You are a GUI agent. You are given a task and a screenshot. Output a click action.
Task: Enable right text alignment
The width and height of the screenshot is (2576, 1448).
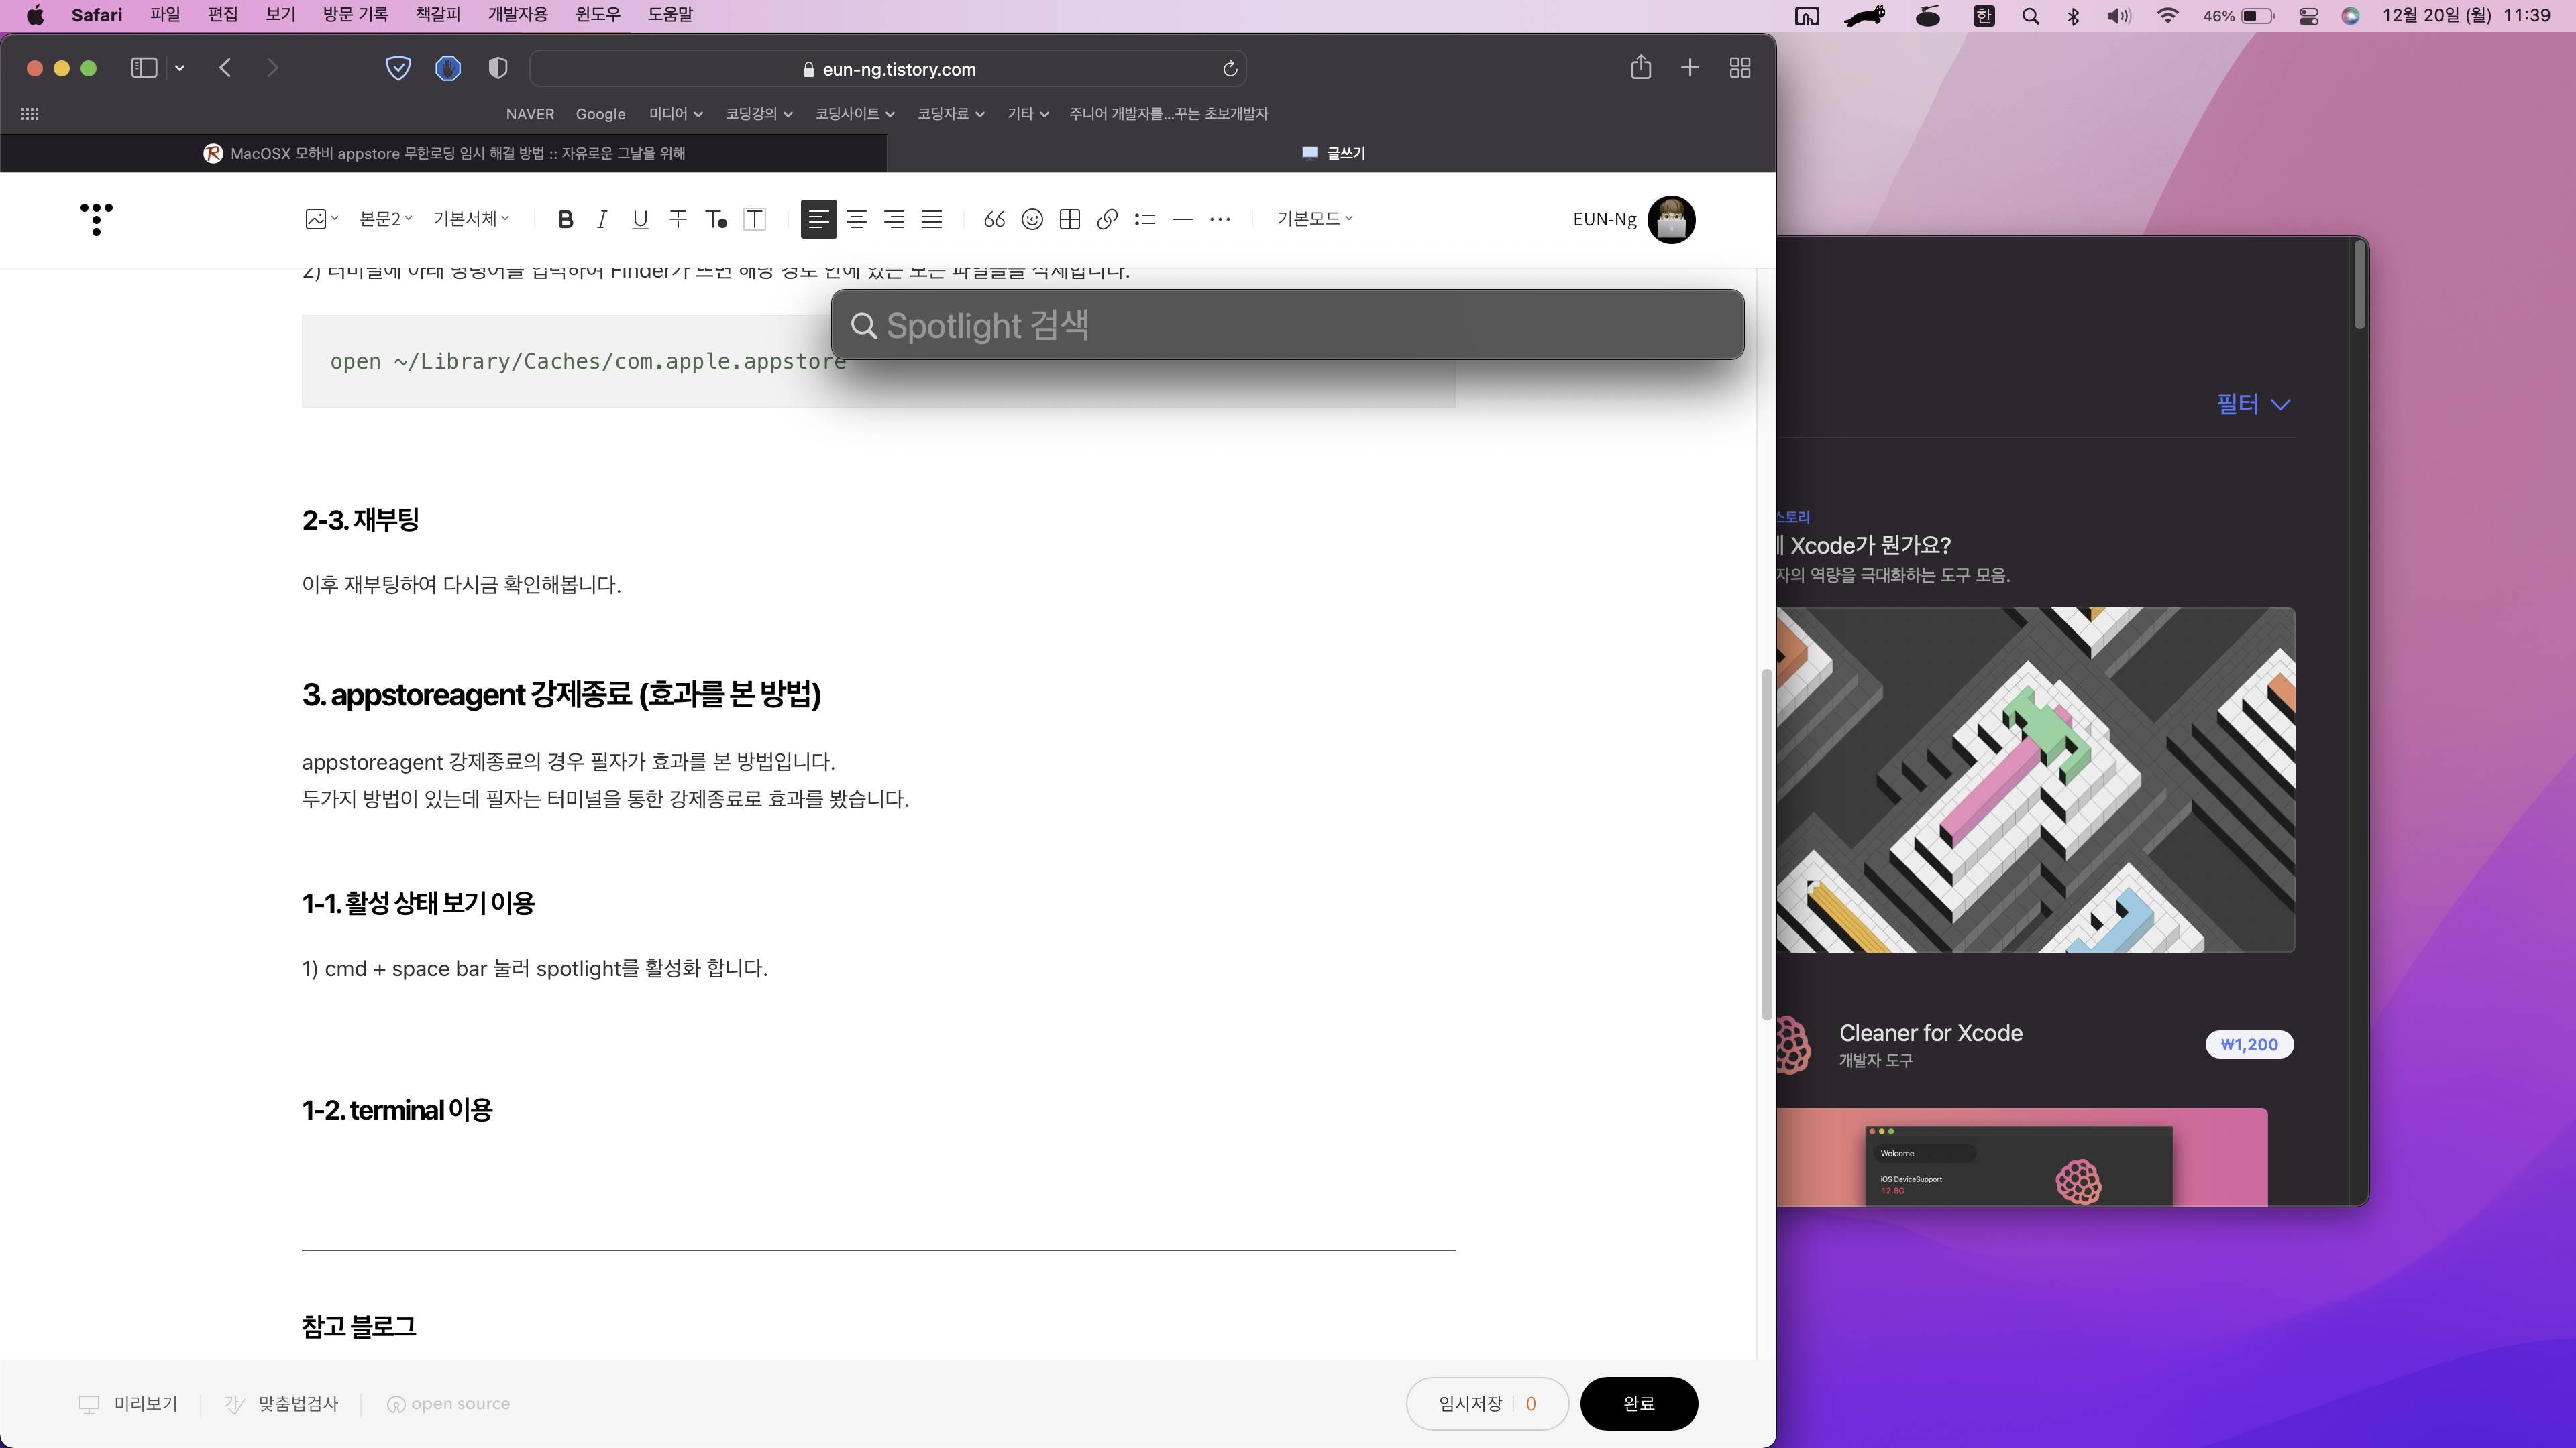894,219
